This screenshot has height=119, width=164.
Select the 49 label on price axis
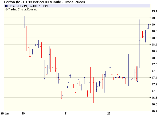(x=154, y=25)
